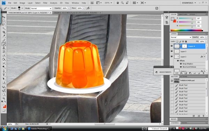Switch to the ACTIONS tab

click(184, 77)
